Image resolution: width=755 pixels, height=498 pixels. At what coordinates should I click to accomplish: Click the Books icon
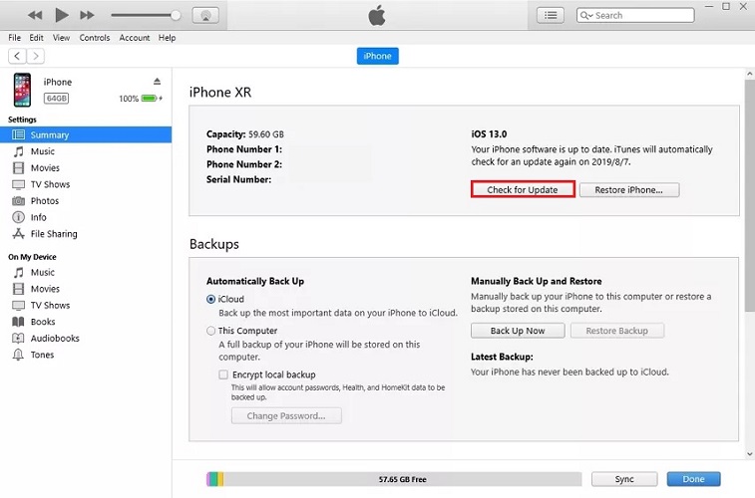point(18,322)
